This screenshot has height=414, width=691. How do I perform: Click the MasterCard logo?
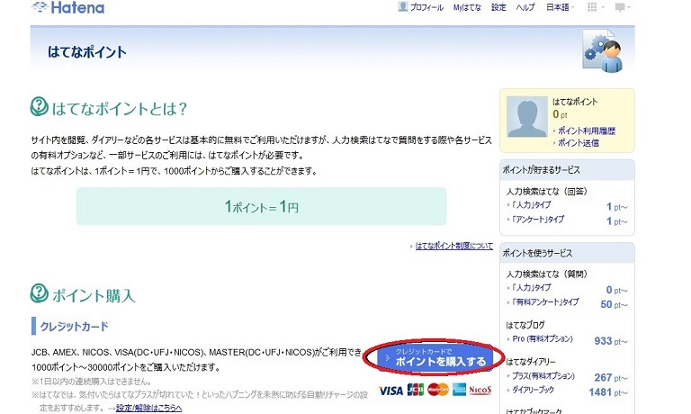(x=437, y=390)
